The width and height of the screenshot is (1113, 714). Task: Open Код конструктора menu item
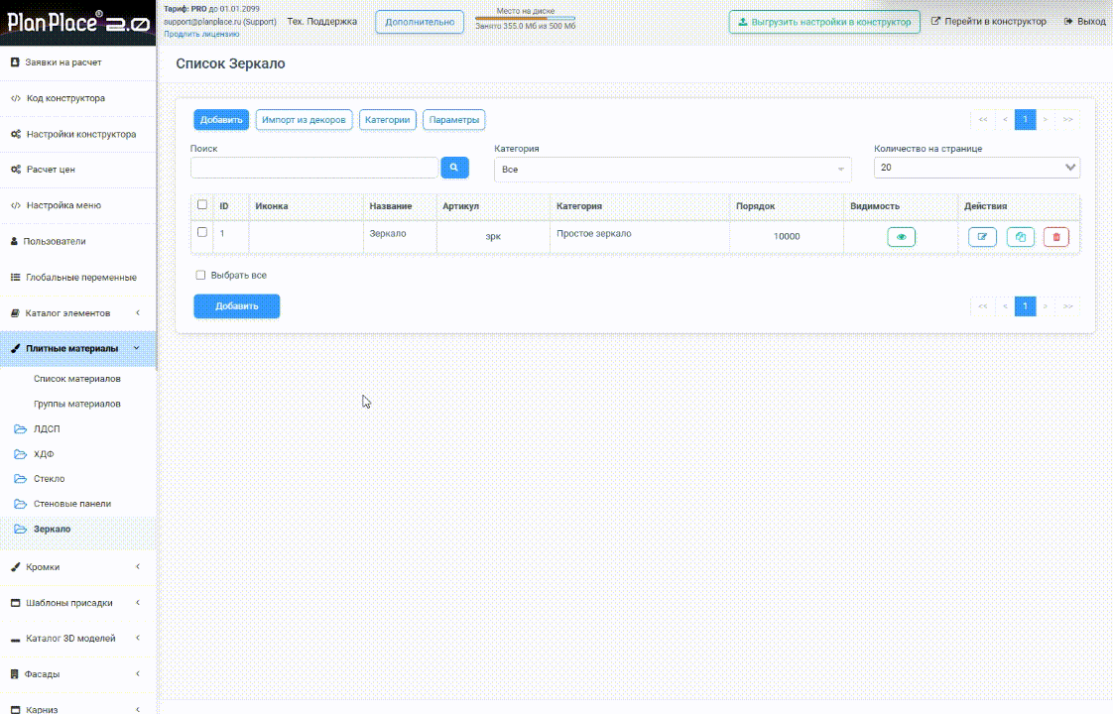point(77,98)
